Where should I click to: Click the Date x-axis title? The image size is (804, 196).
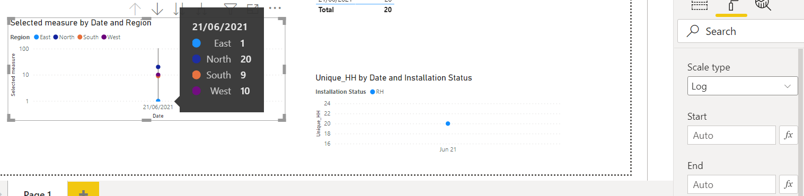click(158, 115)
